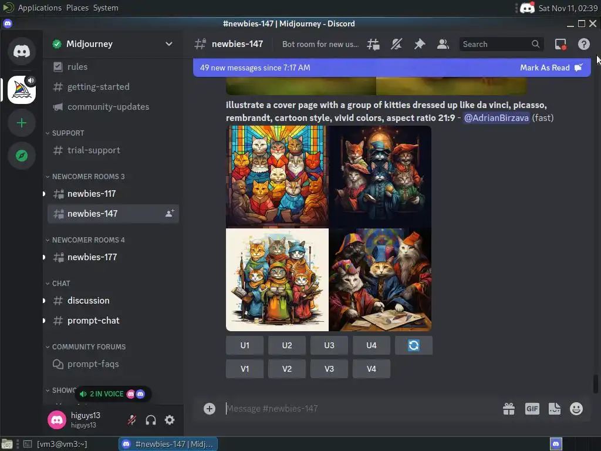
Task: Open the generated cats image grid
Action: pos(329,228)
